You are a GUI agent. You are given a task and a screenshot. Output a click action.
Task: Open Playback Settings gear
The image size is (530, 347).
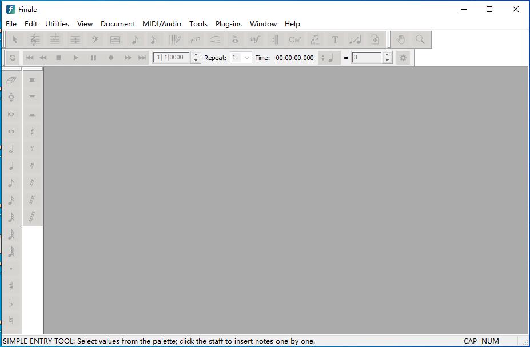[x=403, y=58]
